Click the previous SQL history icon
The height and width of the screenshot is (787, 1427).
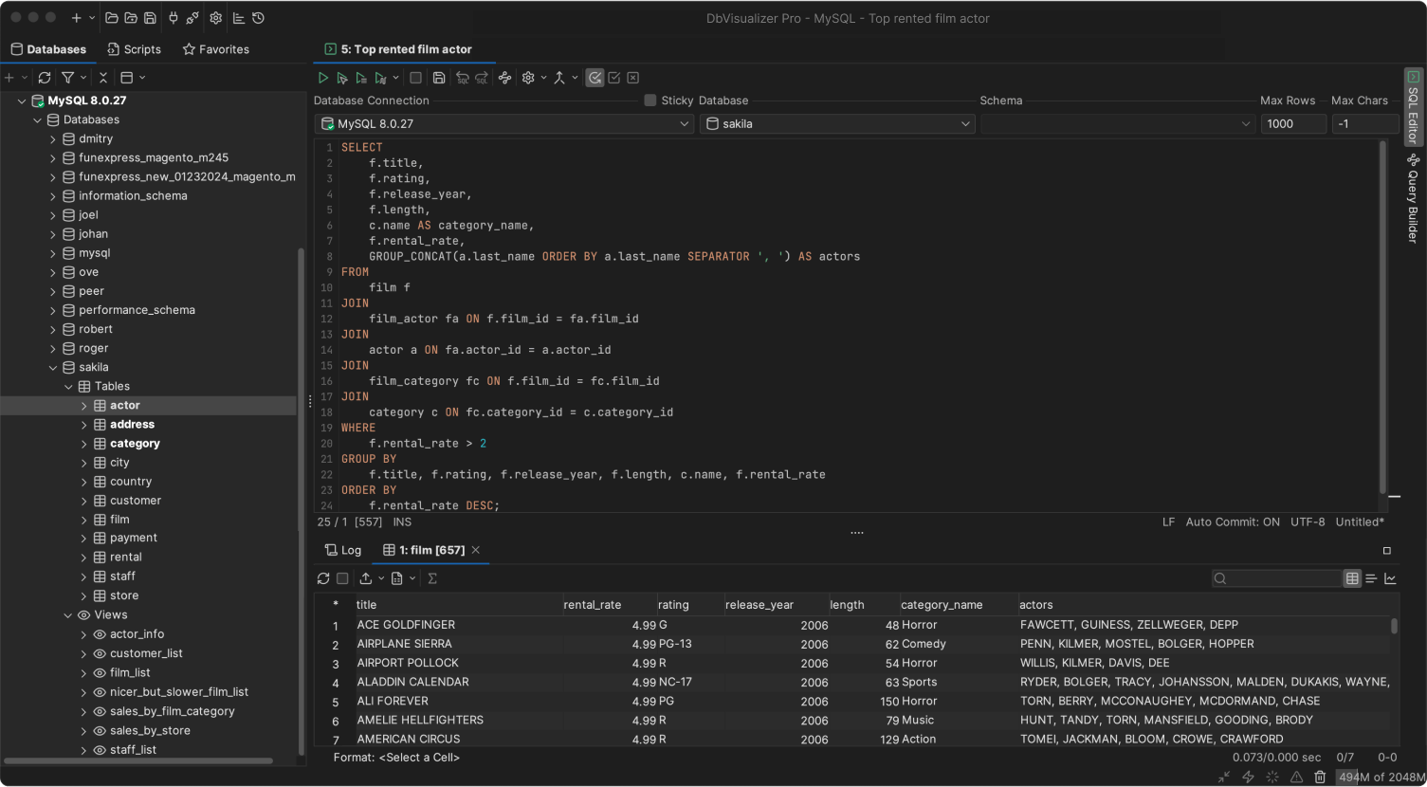(x=462, y=78)
